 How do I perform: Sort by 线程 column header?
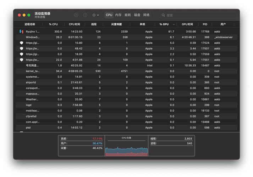(94, 24)
